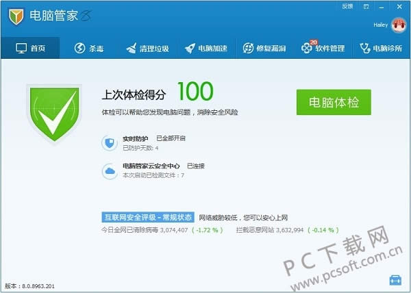This screenshot has width=411, height=293.
Task: Click the broom 清理垃圾 icon
Action: pyautogui.click(x=131, y=49)
